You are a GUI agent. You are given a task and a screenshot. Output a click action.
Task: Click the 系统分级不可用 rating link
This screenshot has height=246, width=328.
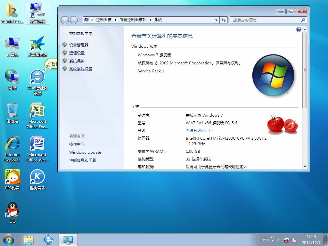click(199, 131)
